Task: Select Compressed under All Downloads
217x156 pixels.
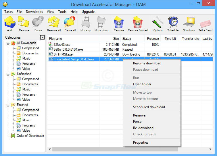Action: pos(30,48)
